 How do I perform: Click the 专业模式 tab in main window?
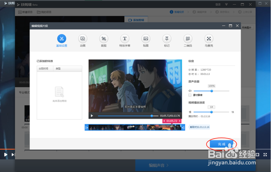24,93
